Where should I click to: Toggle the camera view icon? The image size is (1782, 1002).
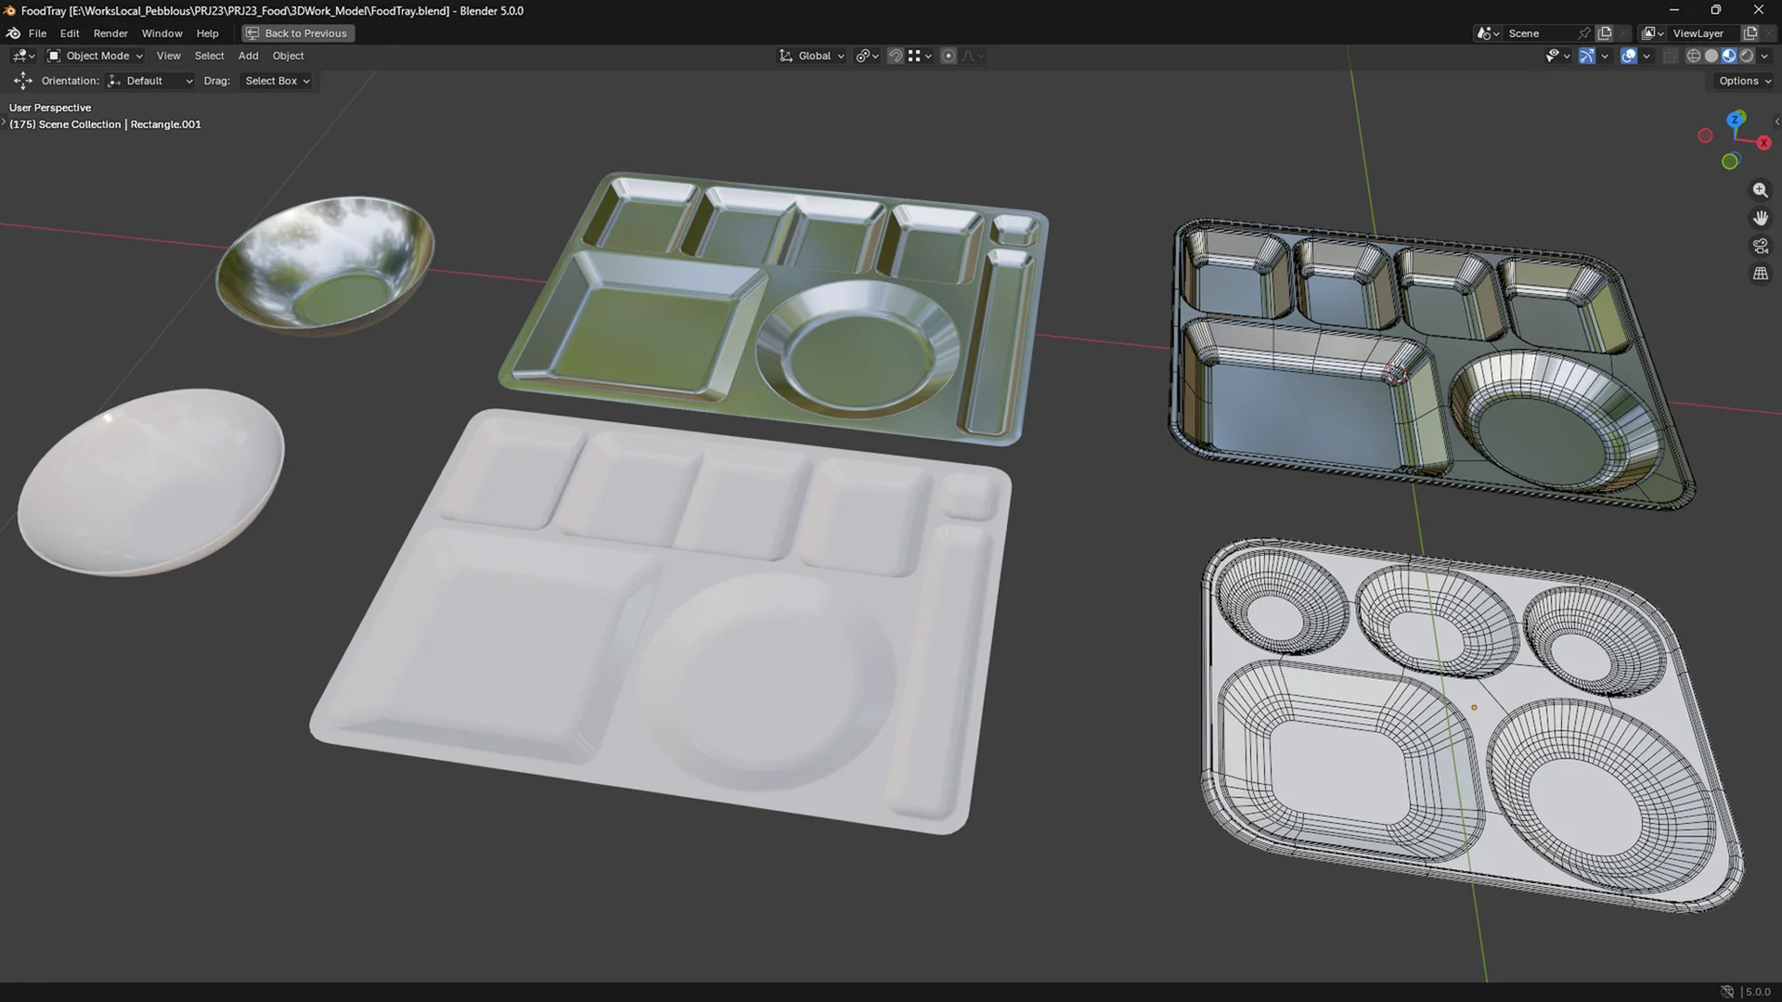coord(1760,246)
